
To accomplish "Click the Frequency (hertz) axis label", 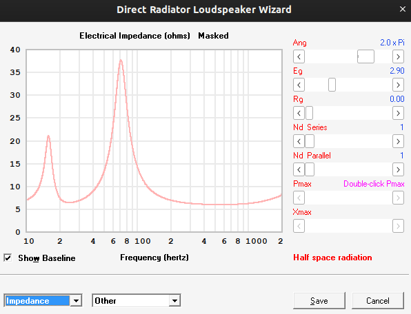I will (154, 258).
